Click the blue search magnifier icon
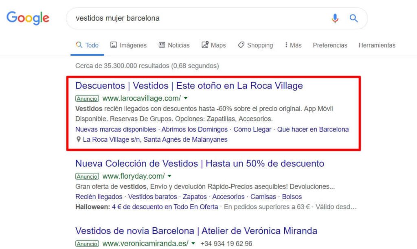The height and width of the screenshot is (249, 417). 353,18
